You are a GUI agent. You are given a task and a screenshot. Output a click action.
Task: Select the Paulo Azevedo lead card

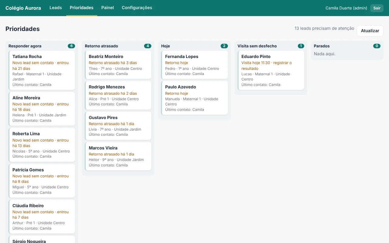coord(194,98)
